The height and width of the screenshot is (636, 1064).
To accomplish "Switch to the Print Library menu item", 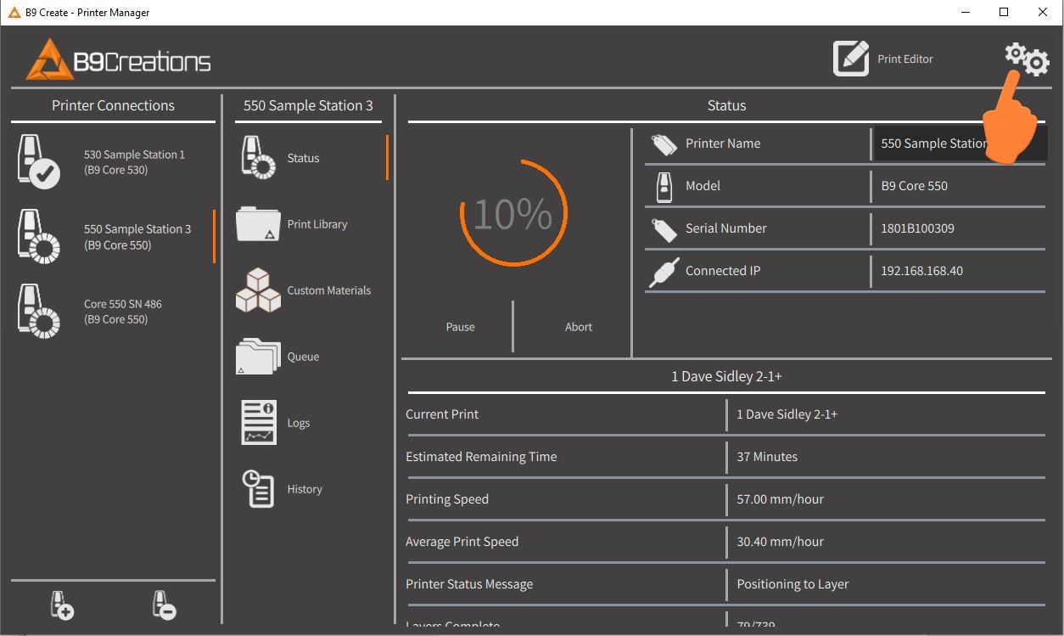I will pyautogui.click(x=317, y=224).
